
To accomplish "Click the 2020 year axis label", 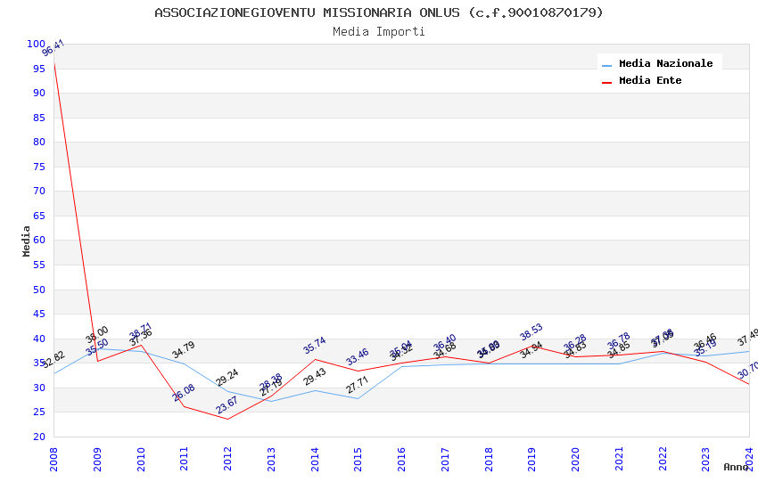I will [575, 459].
